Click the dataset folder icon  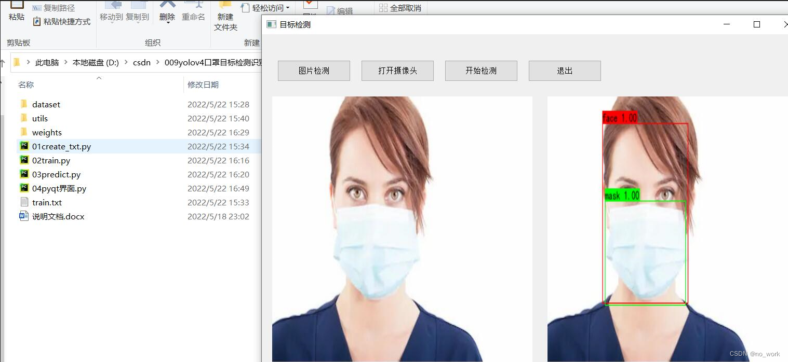click(24, 104)
